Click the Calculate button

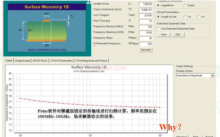(x=145, y=50)
